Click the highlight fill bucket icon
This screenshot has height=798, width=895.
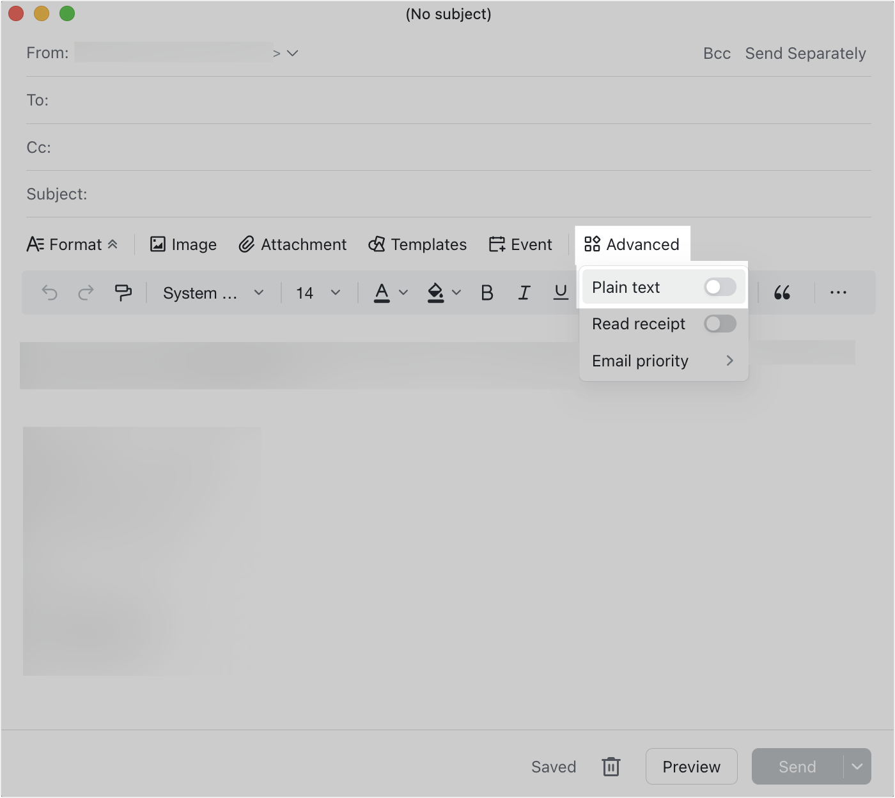coord(435,293)
